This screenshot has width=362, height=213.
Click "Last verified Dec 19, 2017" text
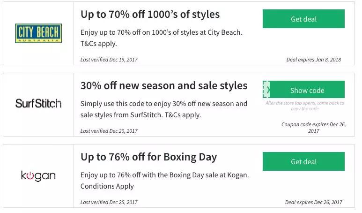click(109, 60)
